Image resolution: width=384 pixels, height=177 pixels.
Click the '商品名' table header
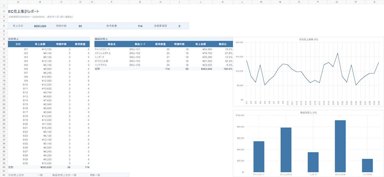(x=112, y=44)
